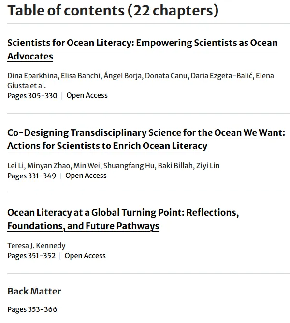The height and width of the screenshot is (323, 290).
Task: Click the "Pages 331-349" text
Action: pyautogui.click(x=32, y=176)
